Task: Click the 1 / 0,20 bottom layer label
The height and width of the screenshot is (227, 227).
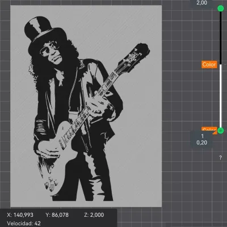Action: click(x=201, y=140)
